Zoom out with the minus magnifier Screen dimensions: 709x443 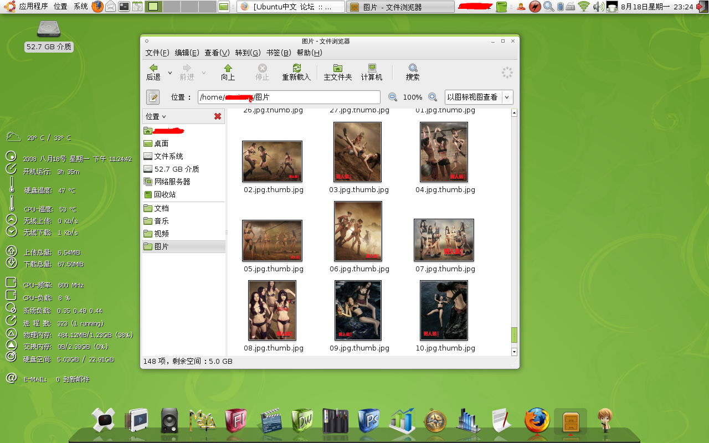pyautogui.click(x=393, y=97)
